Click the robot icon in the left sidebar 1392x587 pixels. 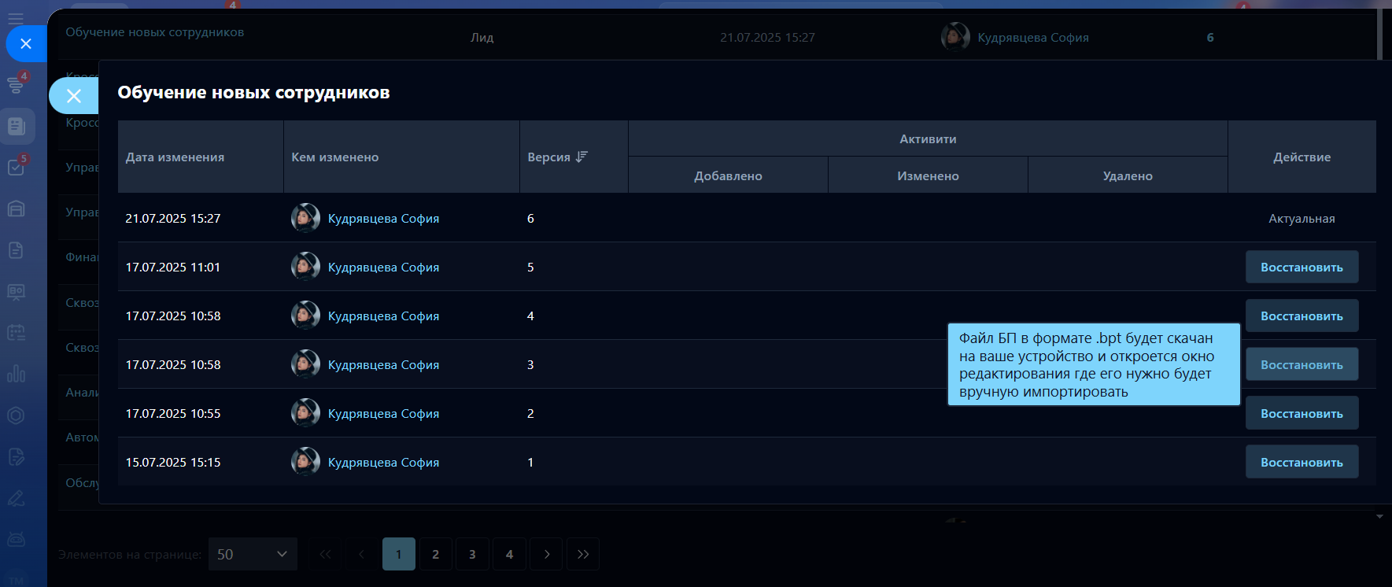(x=17, y=539)
